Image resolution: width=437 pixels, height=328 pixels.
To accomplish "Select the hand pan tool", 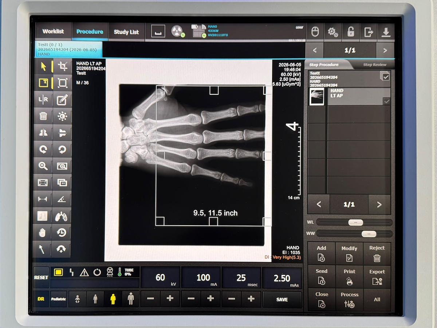I will coord(43,233).
